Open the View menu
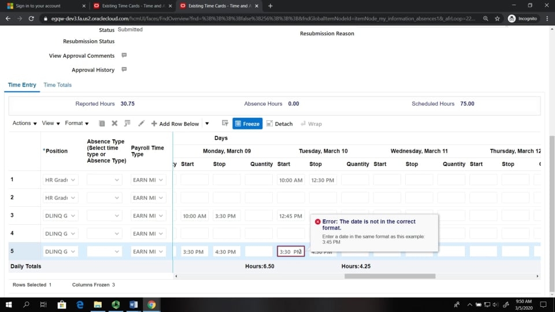This screenshot has height=312, width=555. click(51, 123)
